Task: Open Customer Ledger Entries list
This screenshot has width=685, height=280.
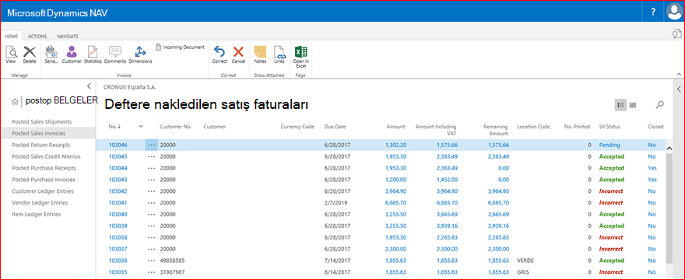Action: pos(43,191)
